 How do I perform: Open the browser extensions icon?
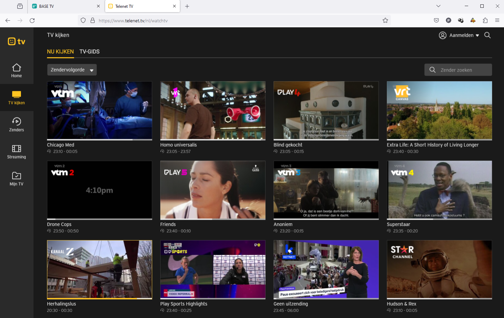(485, 21)
